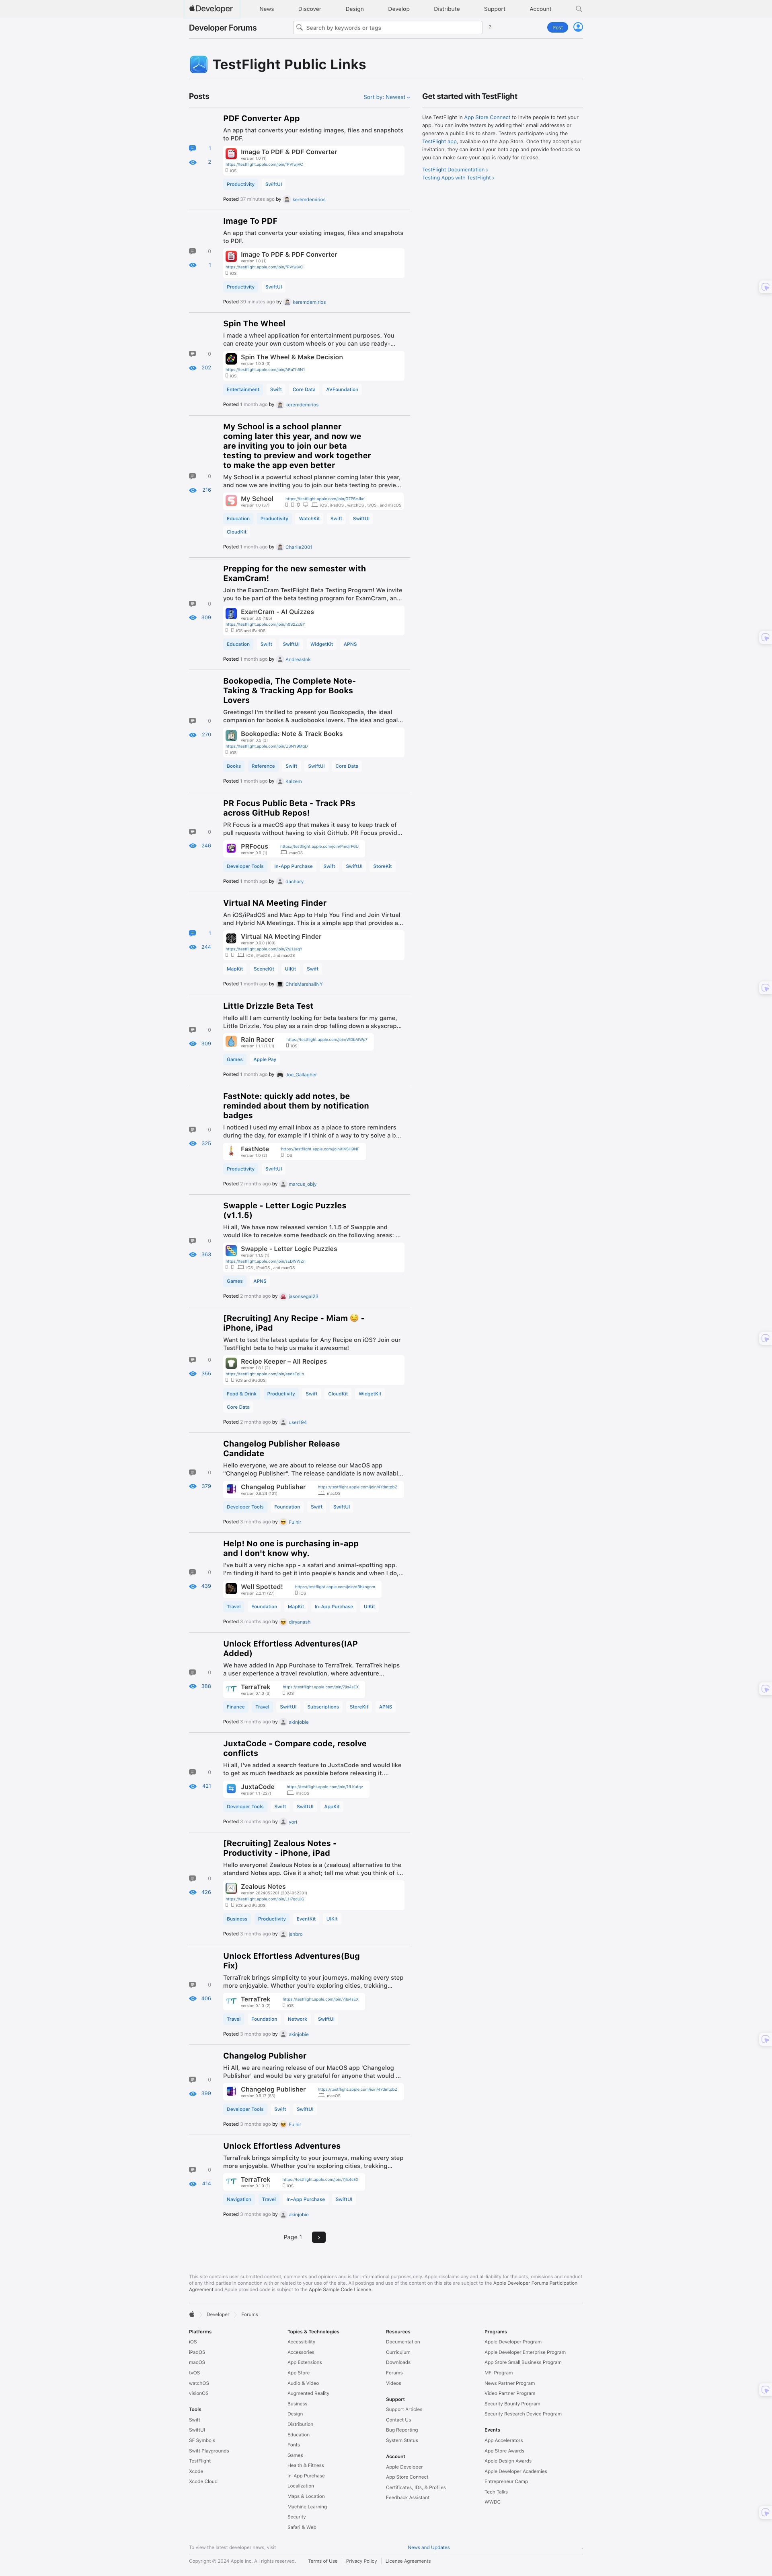The width and height of the screenshot is (772, 2576).
Task: Open Testing Apps with TestFlight link
Action: pos(458,178)
